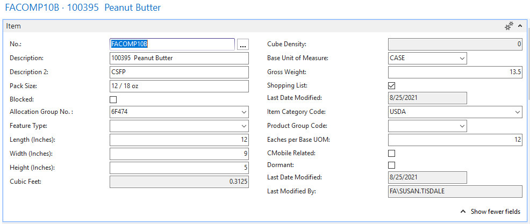Expand the Feature Type dropdown
Viewport: 530px width, 224px height.
[243, 126]
